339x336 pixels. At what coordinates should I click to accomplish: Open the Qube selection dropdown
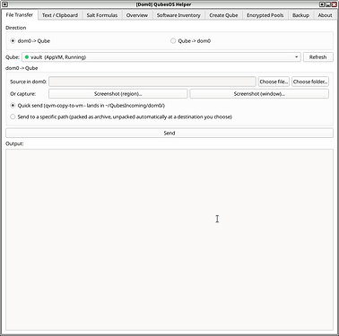(161, 57)
